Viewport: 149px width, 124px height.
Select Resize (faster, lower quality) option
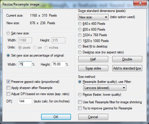point(80,95)
